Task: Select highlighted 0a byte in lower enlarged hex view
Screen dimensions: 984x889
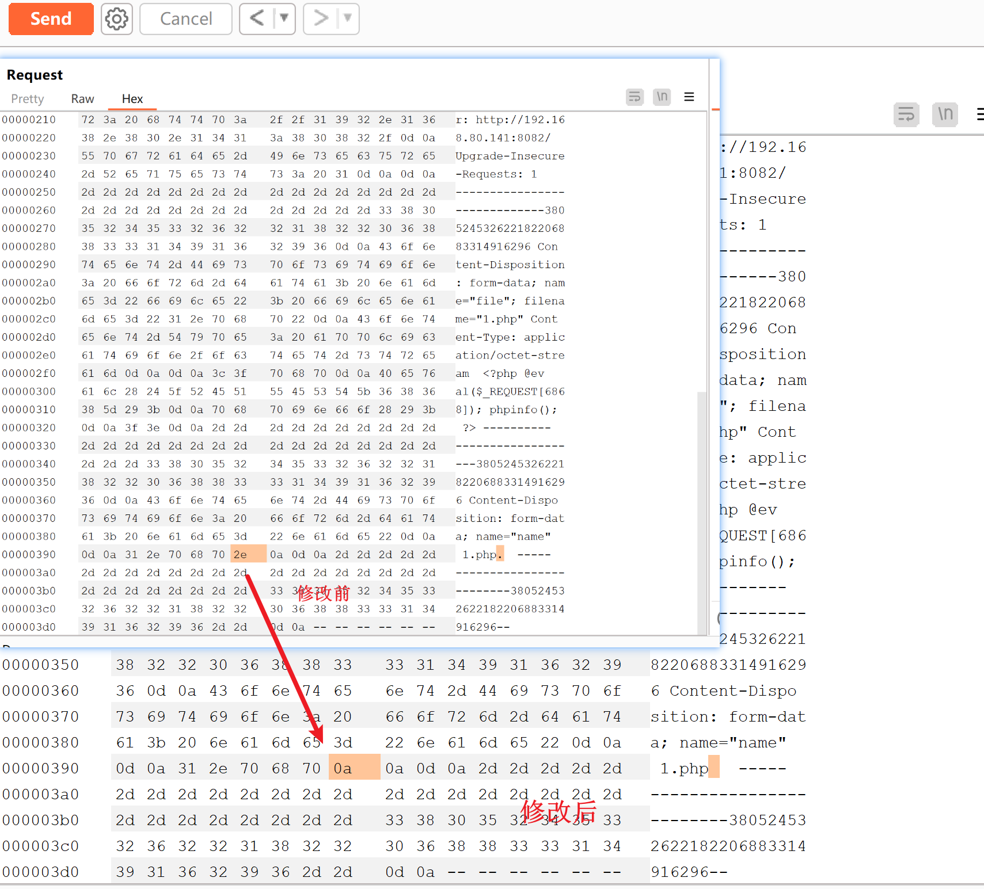Action: click(354, 768)
